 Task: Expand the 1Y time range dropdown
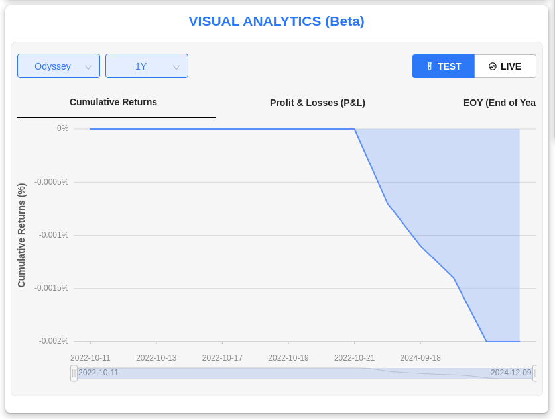pyautogui.click(x=147, y=66)
